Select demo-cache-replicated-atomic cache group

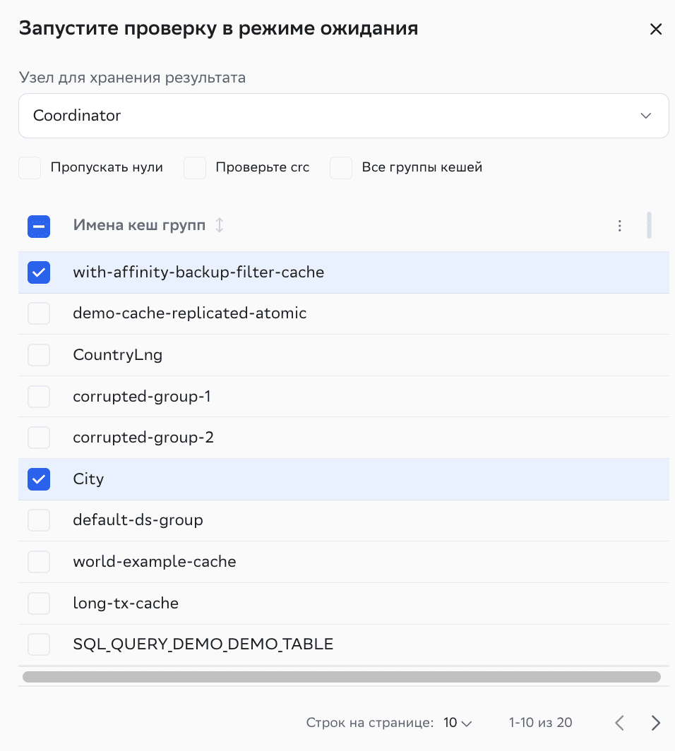point(39,313)
